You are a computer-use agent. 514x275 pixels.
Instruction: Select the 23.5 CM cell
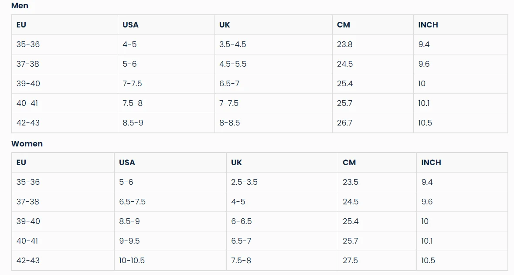[x=350, y=182]
